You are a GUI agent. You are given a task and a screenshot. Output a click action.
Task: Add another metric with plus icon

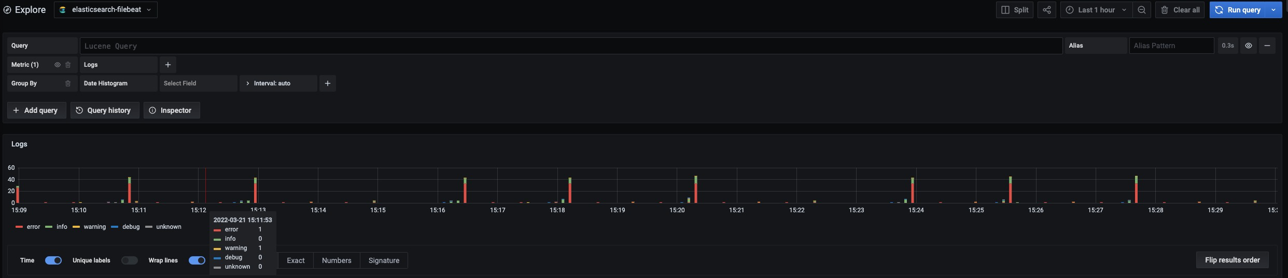pos(167,65)
